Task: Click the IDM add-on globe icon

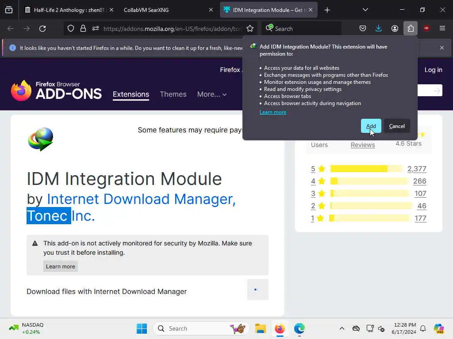Action: coord(40,139)
